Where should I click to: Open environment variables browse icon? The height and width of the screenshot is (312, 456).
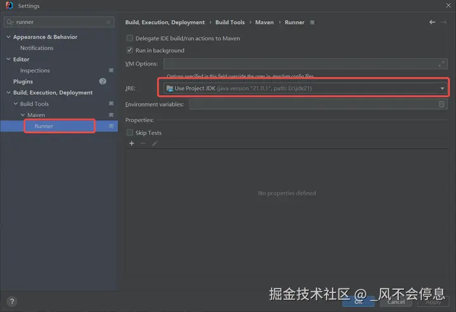coord(441,104)
